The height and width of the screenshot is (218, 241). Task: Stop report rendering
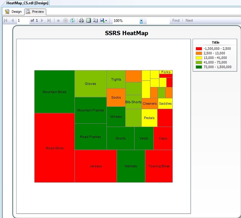point(66,20)
